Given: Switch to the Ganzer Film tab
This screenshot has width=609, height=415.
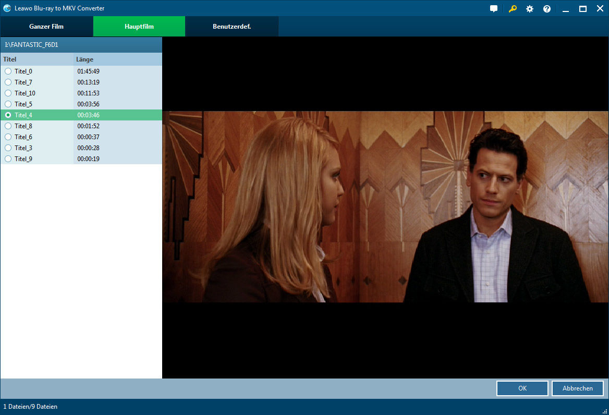Looking at the screenshot, I should 46,27.
